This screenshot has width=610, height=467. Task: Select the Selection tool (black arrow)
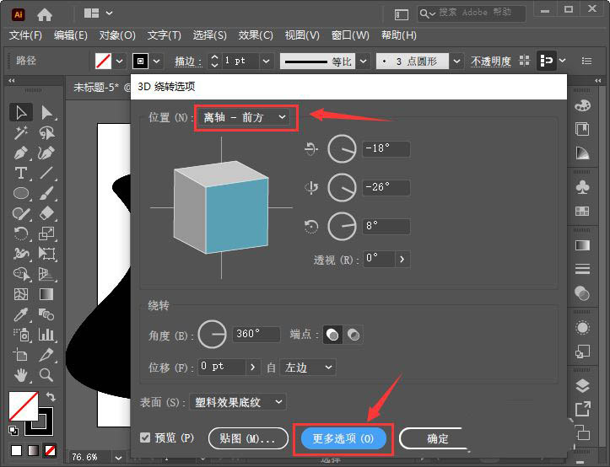[x=21, y=113]
